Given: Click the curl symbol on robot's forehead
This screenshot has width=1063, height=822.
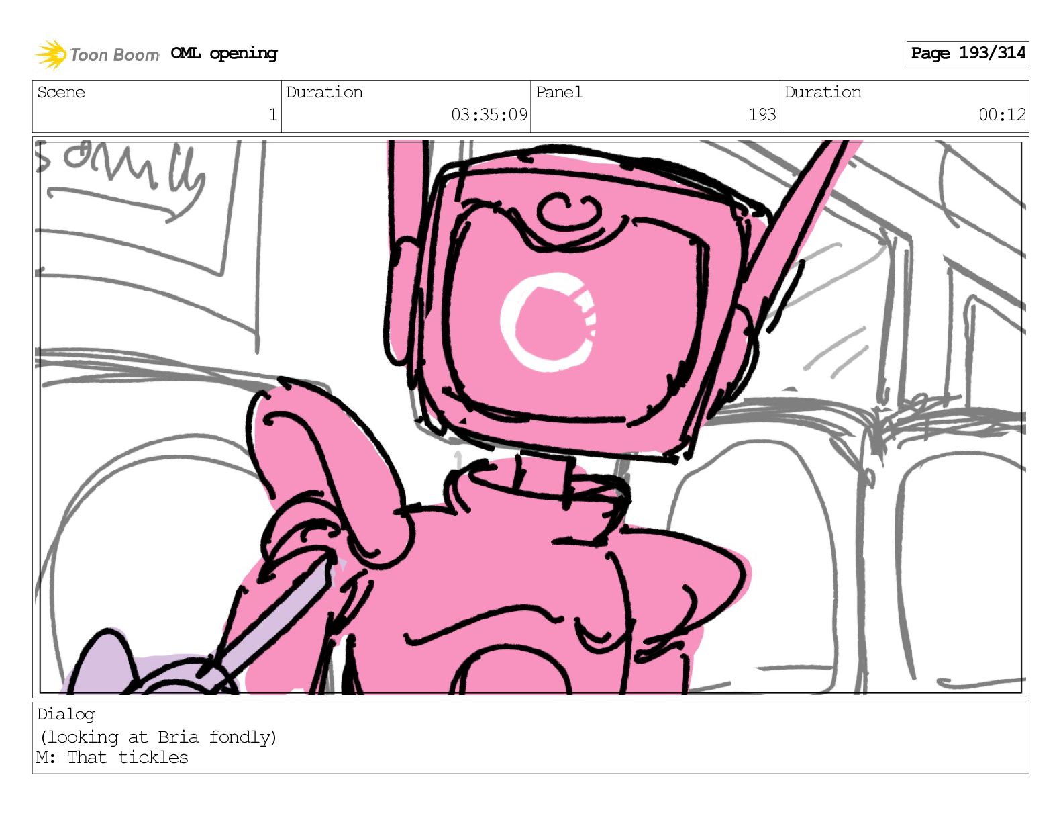Looking at the screenshot, I should click(x=569, y=212).
